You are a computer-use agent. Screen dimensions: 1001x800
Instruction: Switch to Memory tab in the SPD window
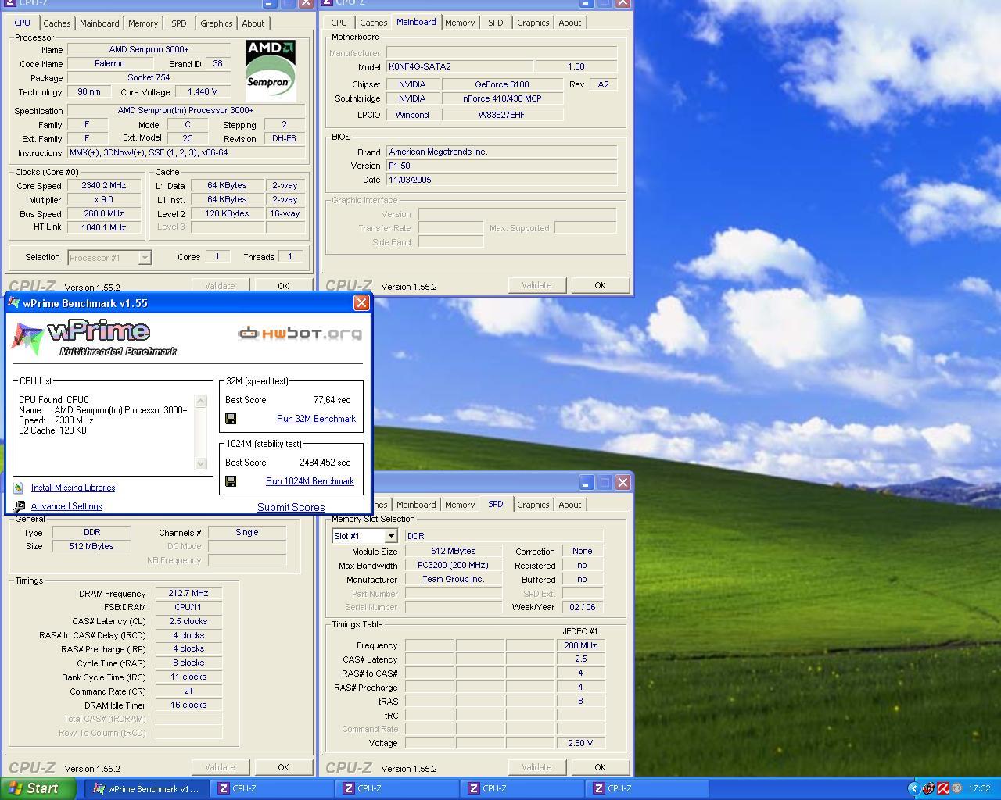coord(460,505)
